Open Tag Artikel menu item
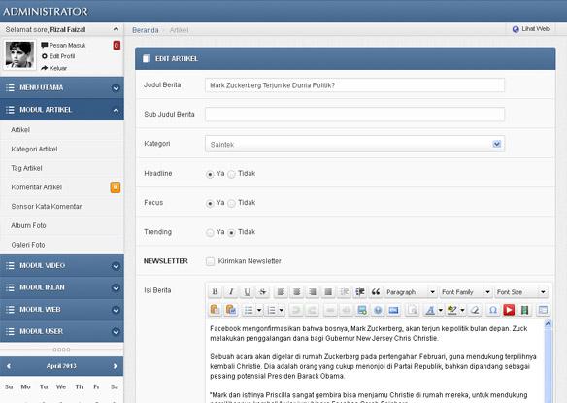 26,168
